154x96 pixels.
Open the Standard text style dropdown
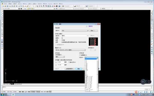coord(69,6)
